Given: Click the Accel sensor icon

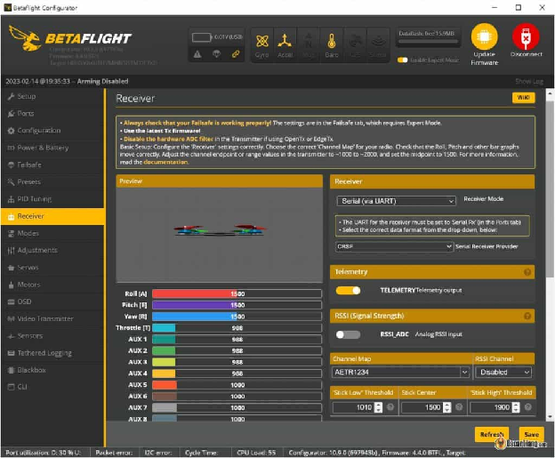Looking at the screenshot, I should tap(285, 41).
